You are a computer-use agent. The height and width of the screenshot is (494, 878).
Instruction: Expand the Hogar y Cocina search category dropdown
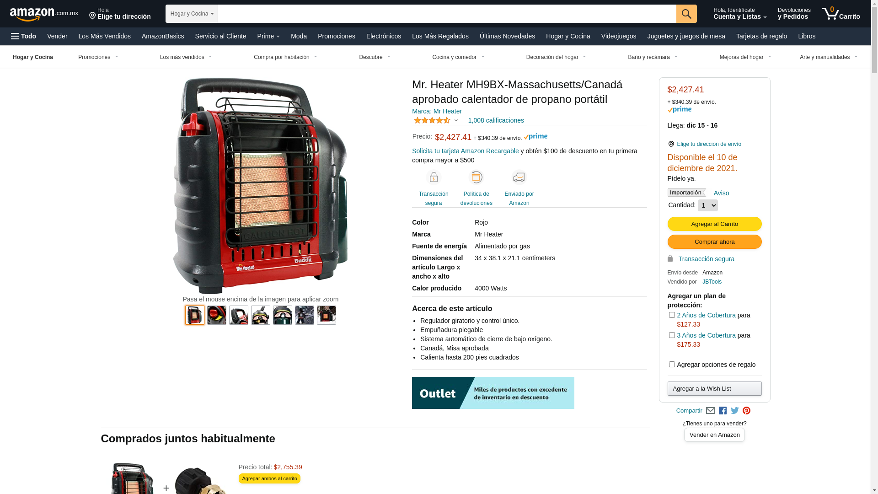[x=192, y=14]
